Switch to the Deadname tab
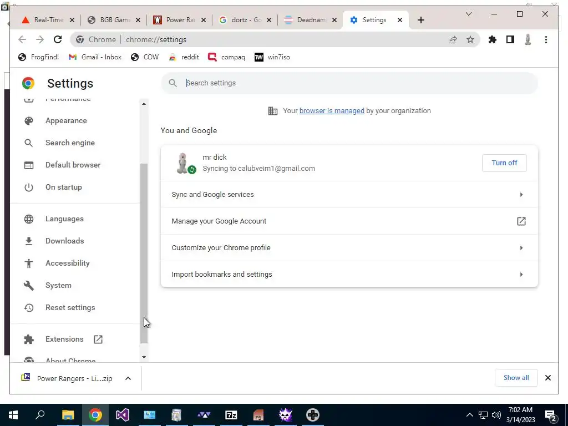 click(311, 20)
